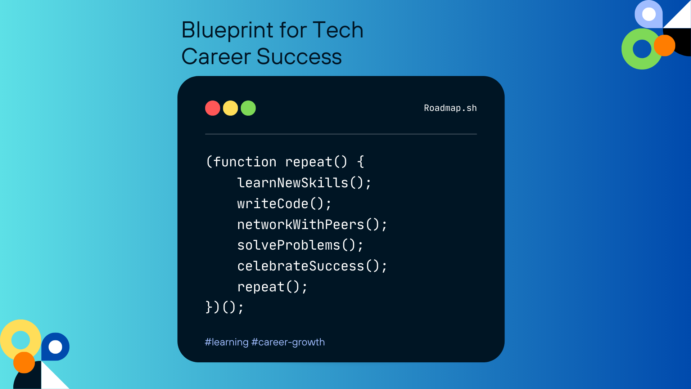The image size is (691, 389).
Task: Click the red traffic light icon
Action: (213, 108)
